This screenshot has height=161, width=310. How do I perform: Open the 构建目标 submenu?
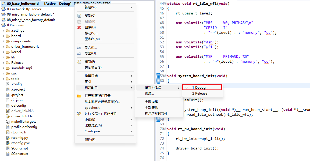click(x=105, y=76)
